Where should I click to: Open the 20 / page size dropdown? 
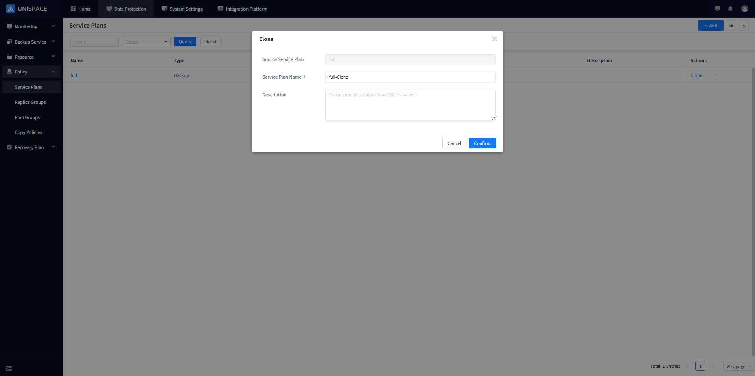click(x=738, y=366)
